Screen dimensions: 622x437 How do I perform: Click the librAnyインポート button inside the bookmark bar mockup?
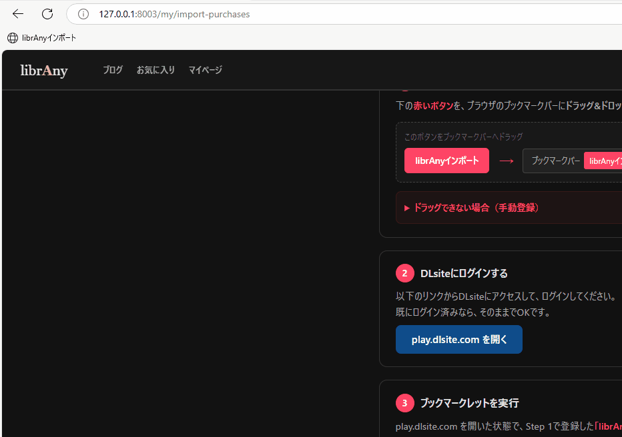605,161
